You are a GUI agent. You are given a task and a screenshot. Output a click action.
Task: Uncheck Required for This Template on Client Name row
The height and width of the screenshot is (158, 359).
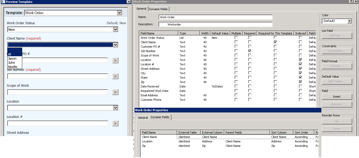click(275, 42)
